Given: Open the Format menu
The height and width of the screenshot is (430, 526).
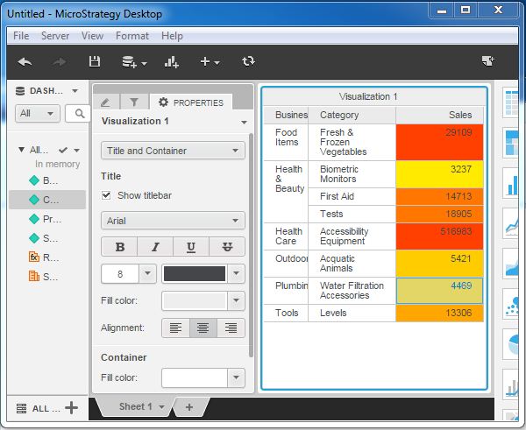Looking at the screenshot, I should tap(131, 36).
